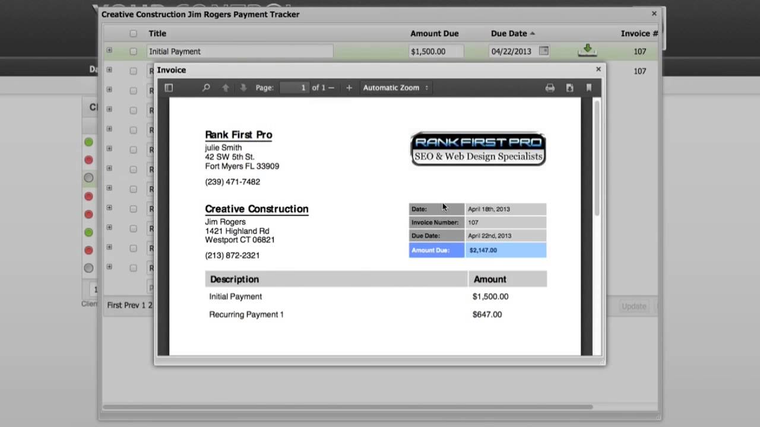This screenshot has height=427, width=760.
Task: Click Fort Myers FL 33909 address line
Action: pyautogui.click(x=242, y=167)
